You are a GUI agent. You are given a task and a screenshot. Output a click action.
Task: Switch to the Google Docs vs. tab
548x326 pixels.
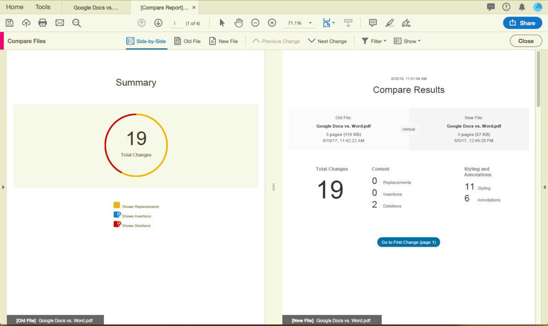(96, 8)
